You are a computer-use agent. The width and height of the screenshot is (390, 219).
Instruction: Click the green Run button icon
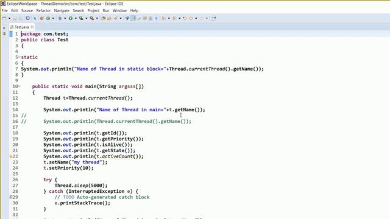pos(71,18)
